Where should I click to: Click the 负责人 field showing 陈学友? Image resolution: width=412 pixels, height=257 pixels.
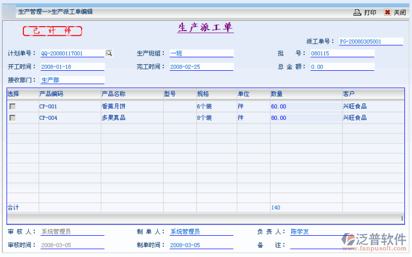coord(321,231)
